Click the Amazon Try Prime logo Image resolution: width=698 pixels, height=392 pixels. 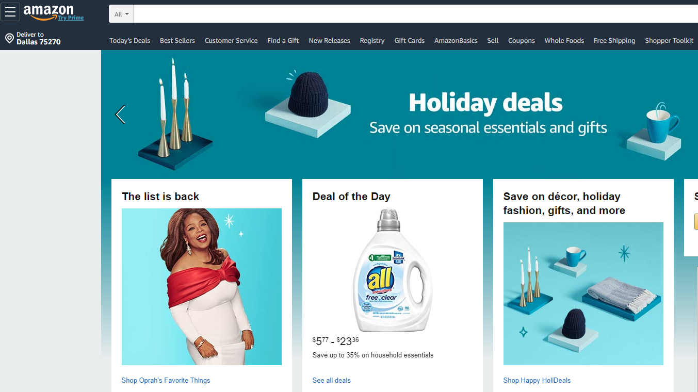(x=54, y=13)
